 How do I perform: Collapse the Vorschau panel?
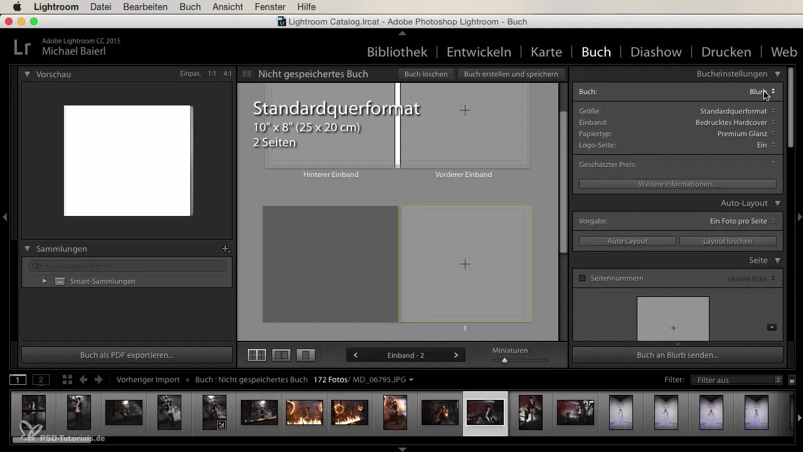28,74
